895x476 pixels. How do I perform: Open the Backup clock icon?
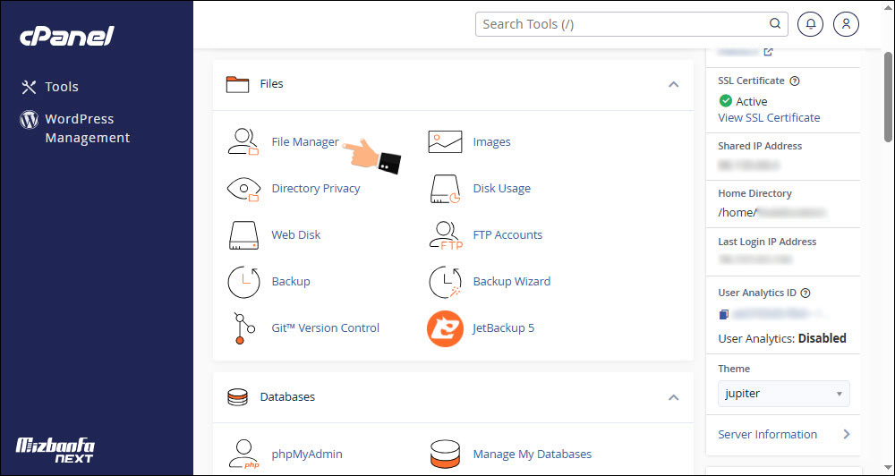243,282
